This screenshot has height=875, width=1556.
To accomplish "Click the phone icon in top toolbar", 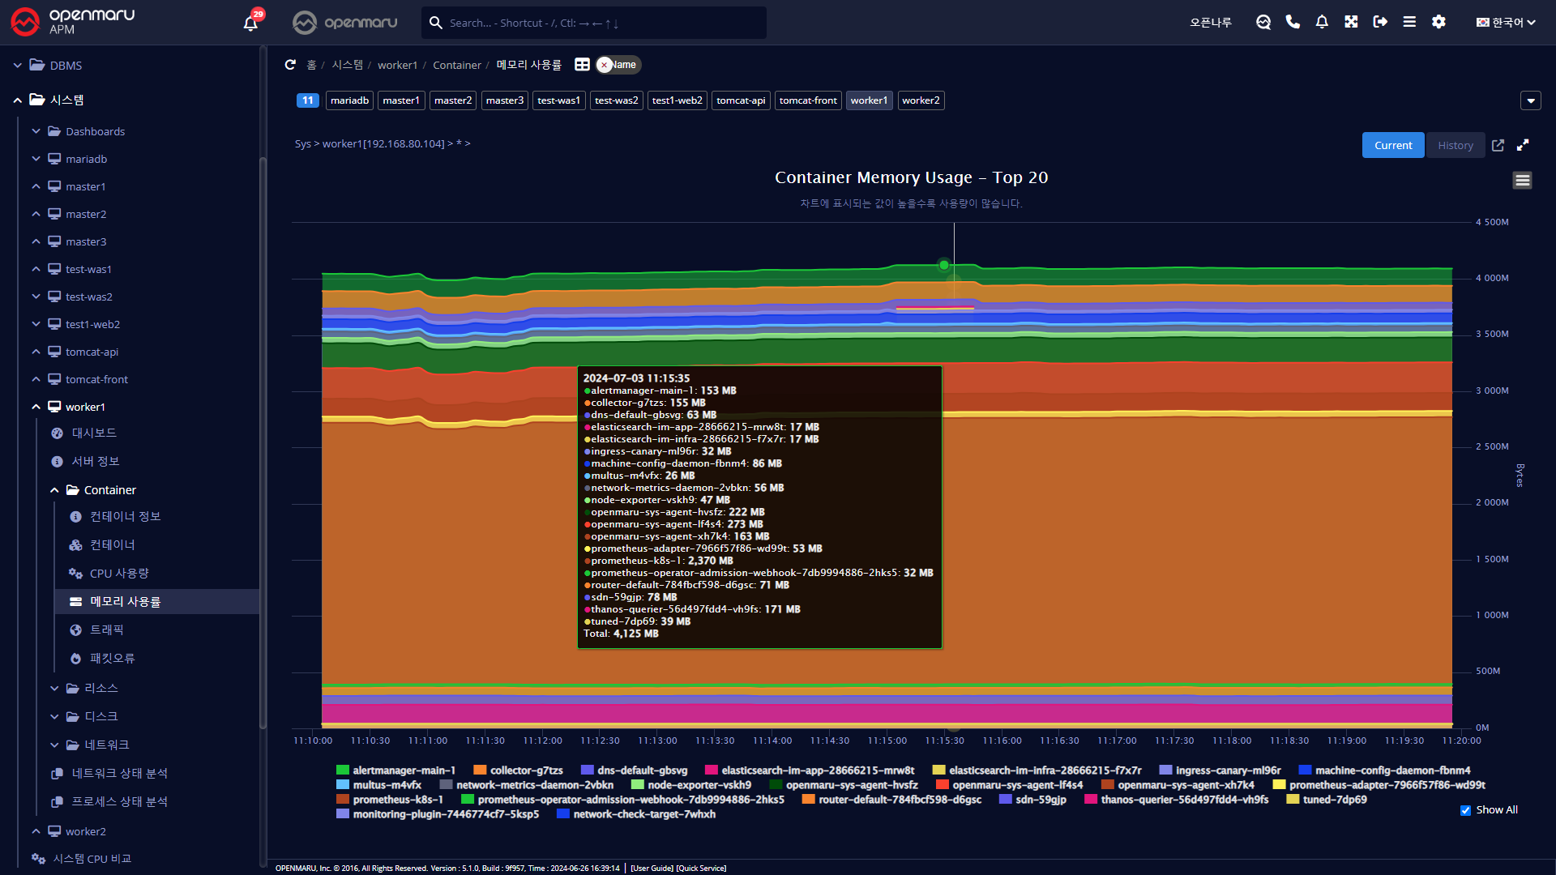I will coord(1293,22).
